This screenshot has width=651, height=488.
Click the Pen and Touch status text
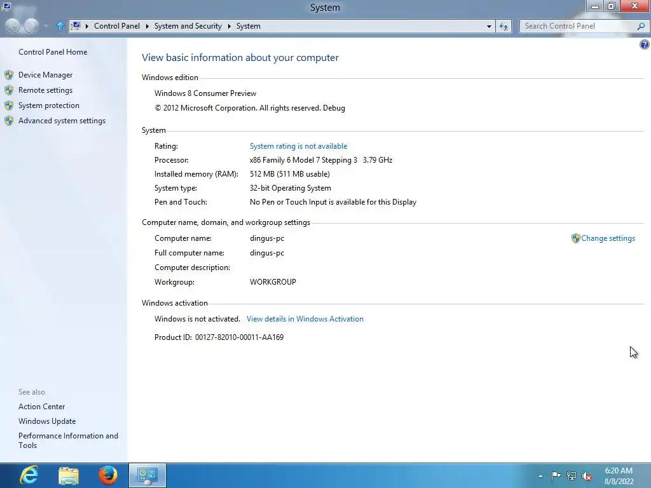(333, 202)
